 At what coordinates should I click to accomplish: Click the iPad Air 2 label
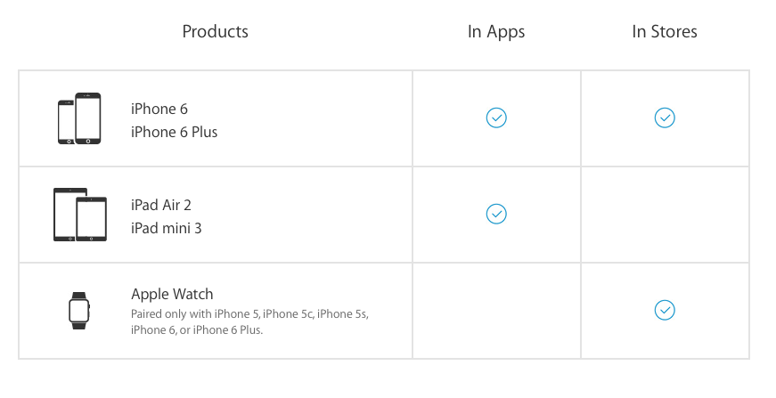161,205
